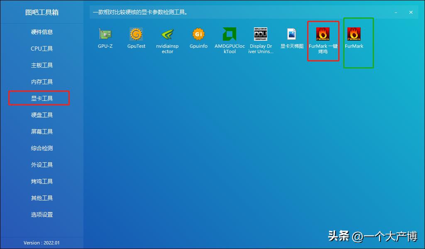Open the Gpuinfo tool
The width and height of the screenshot is (425, 249).
pyautogui.click(x=198, y=35)
